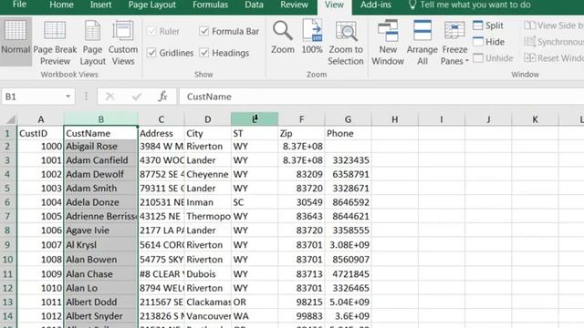Switch to the Page Layout tab
This screenshot has width=584, height=328.
click(152, 5)
